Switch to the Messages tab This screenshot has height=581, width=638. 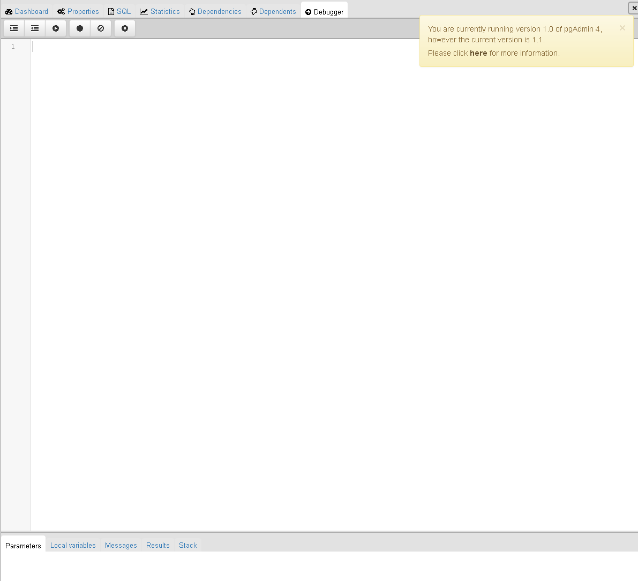point(121,545)
